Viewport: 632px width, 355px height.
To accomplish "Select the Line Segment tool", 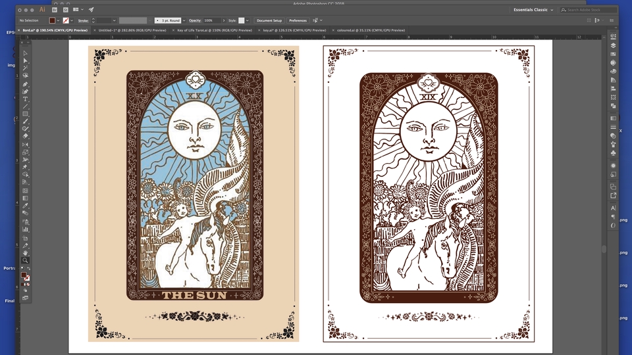I will coord(25,106).
